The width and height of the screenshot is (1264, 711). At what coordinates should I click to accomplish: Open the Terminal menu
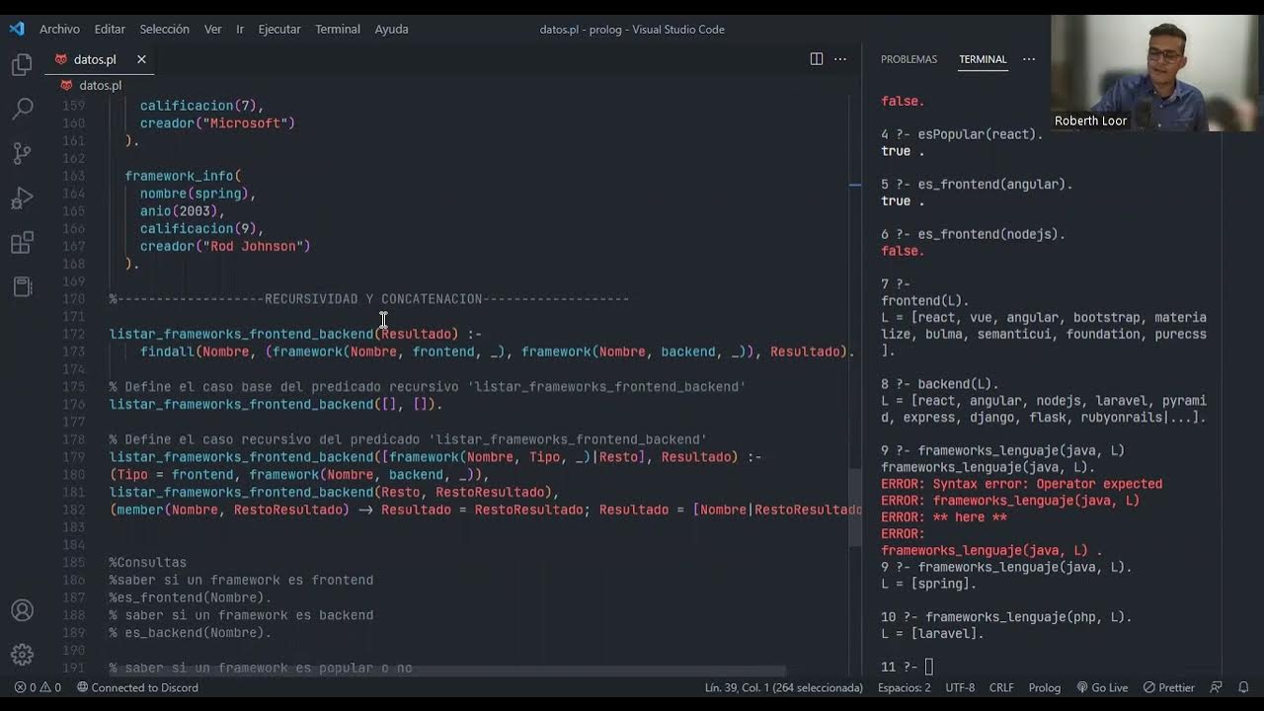338,29
